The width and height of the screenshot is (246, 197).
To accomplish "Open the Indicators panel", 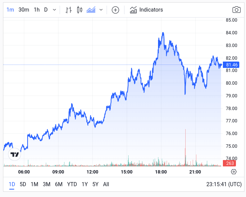I will tap(146, 10).
